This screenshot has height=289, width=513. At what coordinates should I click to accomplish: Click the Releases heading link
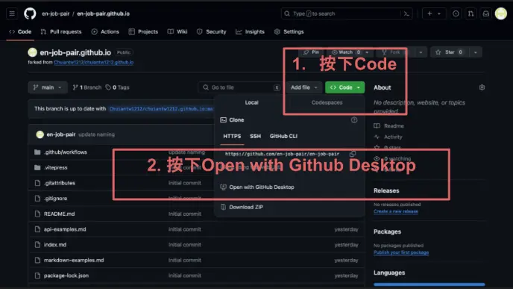coord(386,190)
